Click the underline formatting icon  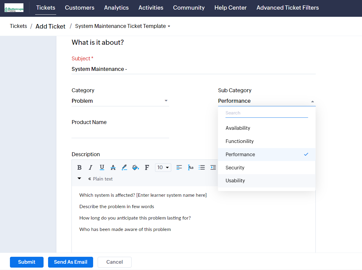(x=102, y=168)
